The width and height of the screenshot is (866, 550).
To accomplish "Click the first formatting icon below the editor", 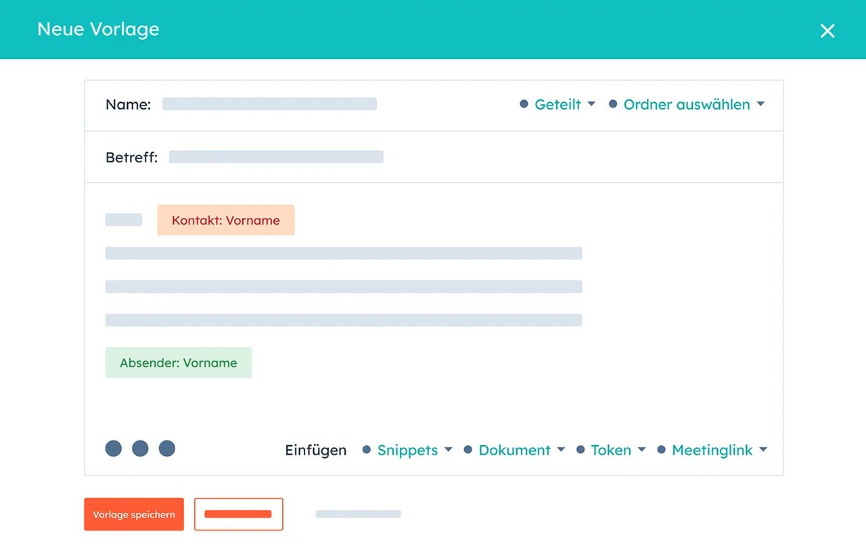I will [113, 448].
